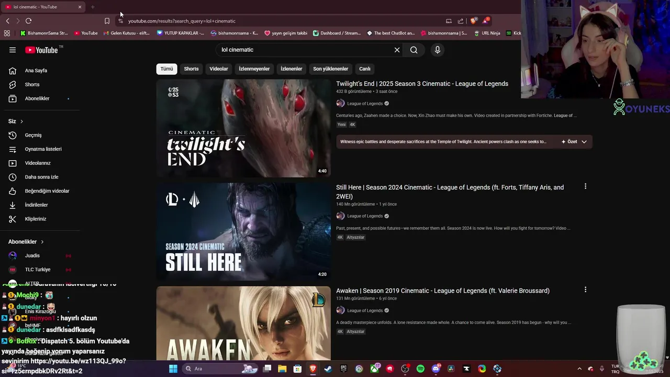Image resolution: width=670 pixels, height=377 pixels.
Task: Open File Explorer from the taskbar
Action: [282, 369]
